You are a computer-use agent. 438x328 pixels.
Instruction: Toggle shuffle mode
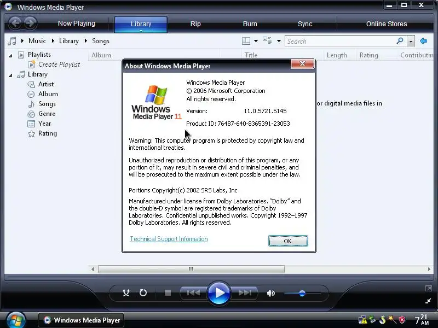pos(126,293)
